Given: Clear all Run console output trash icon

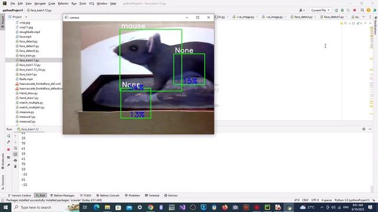Looking at the screenshot, I should (x=15, y=166).
